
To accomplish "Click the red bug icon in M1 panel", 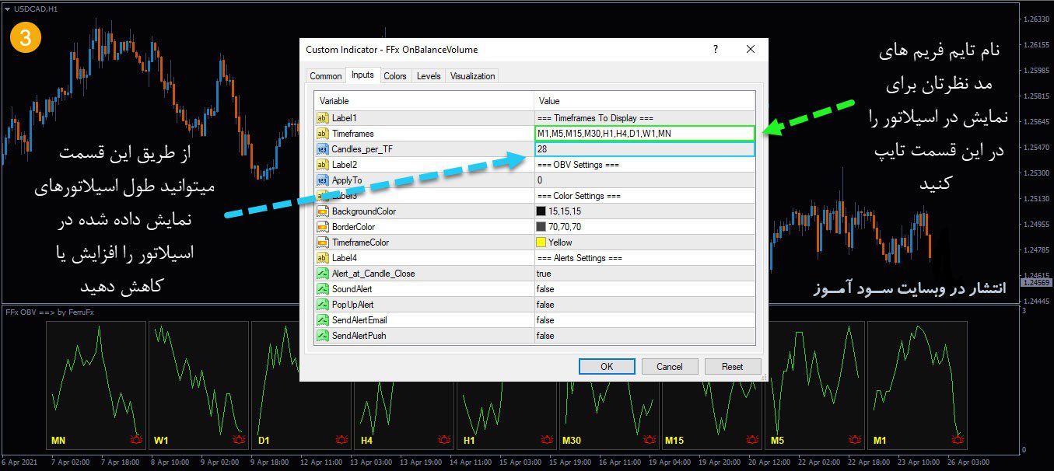I will click(958, 441).
